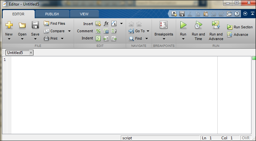Close the Untitled5 document tab

(x=31, y=53)
